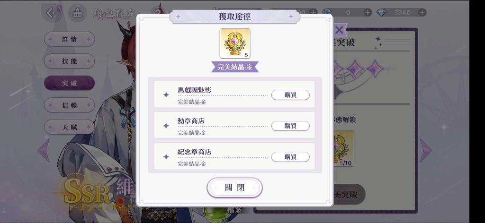Select the 突破 tab

(69, 83)
